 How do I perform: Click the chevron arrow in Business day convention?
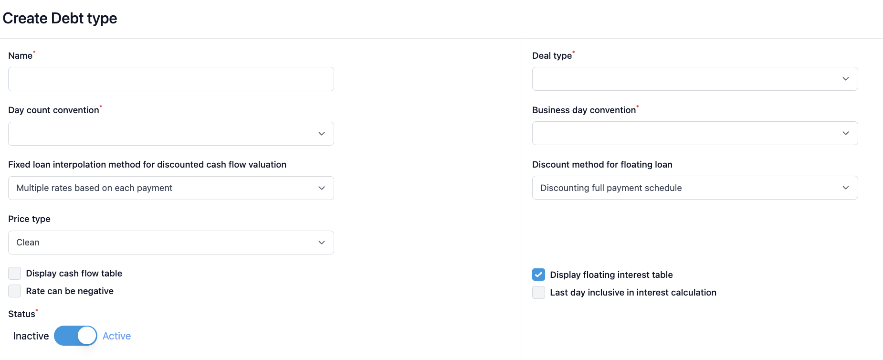tap(845, 133)
